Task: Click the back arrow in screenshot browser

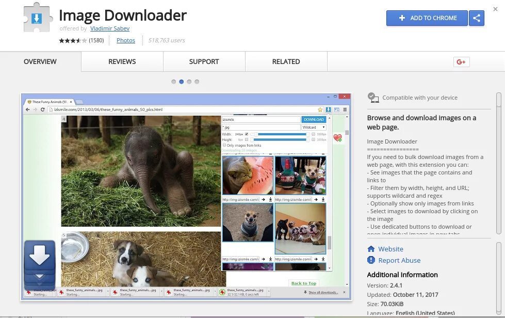Action: 28,109
